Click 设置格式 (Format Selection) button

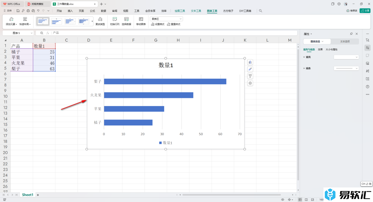point(158,24)
